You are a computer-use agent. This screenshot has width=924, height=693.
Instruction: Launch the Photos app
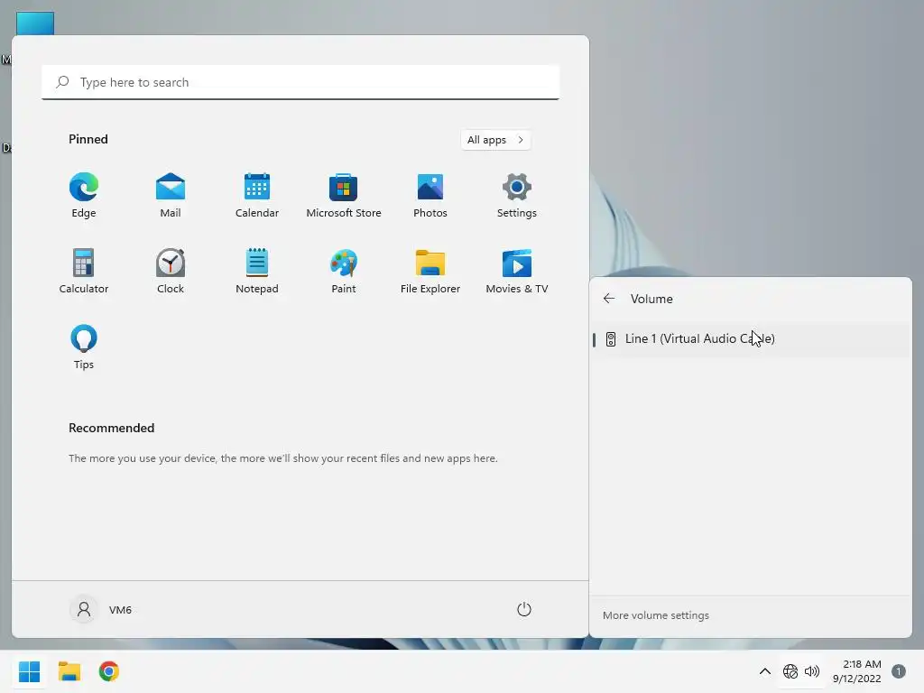[x=430, y=196]
